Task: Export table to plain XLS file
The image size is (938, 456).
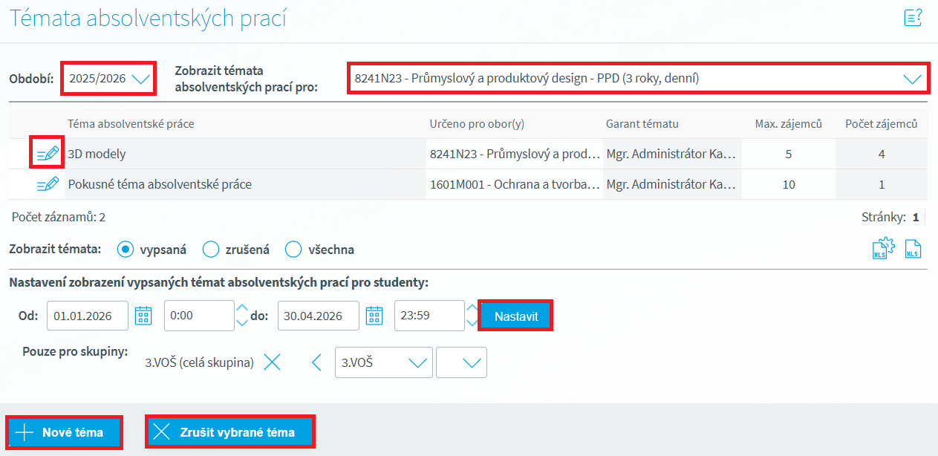Action: pyautogui.click(x=913, y=250)
